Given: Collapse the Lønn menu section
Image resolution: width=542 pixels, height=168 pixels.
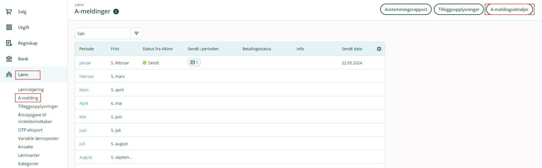Looking at the screenshot, I should pyautogui.click(x=23, y=75).
